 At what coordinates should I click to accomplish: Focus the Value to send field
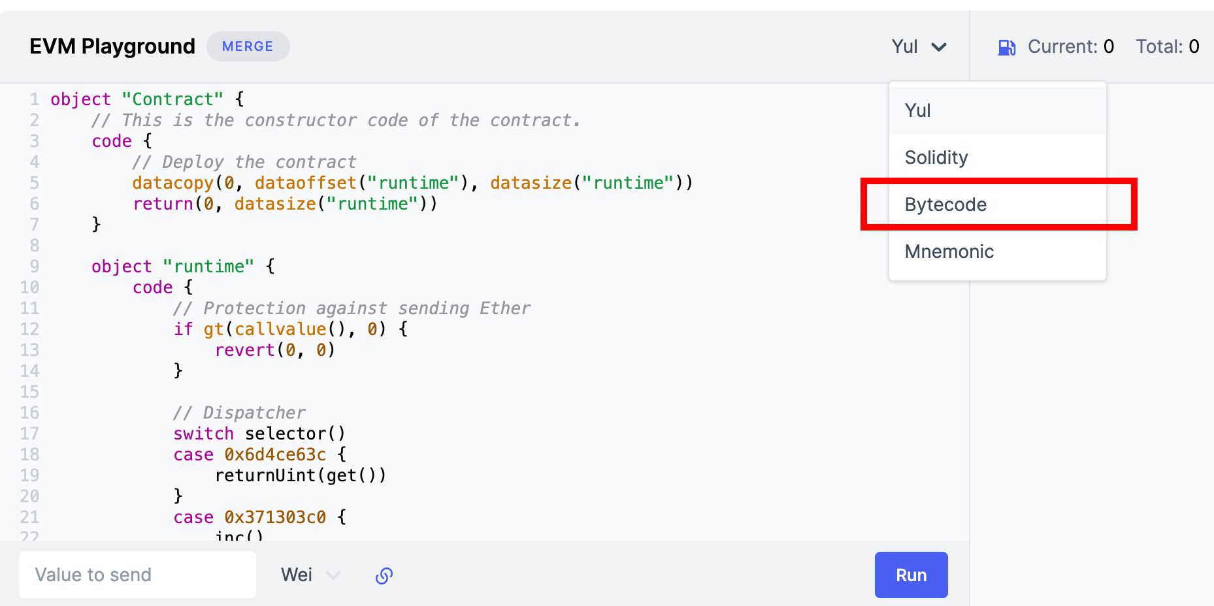(x=137, y=575)
